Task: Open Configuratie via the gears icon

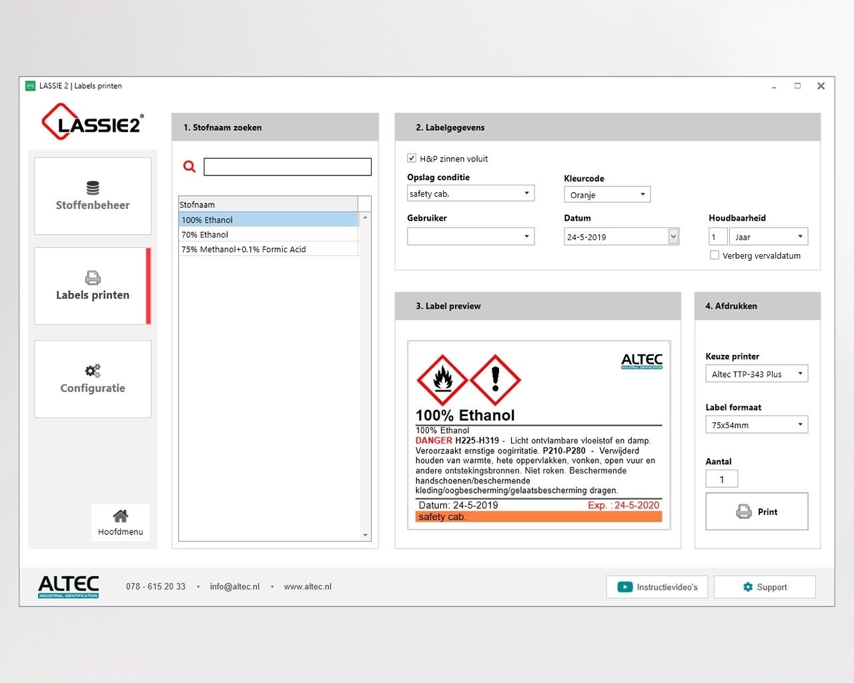Action: (93, 371)
